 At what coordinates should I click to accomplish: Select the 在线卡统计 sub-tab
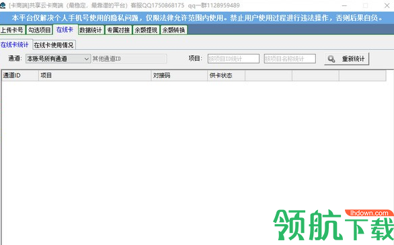[x=15, y=45]
